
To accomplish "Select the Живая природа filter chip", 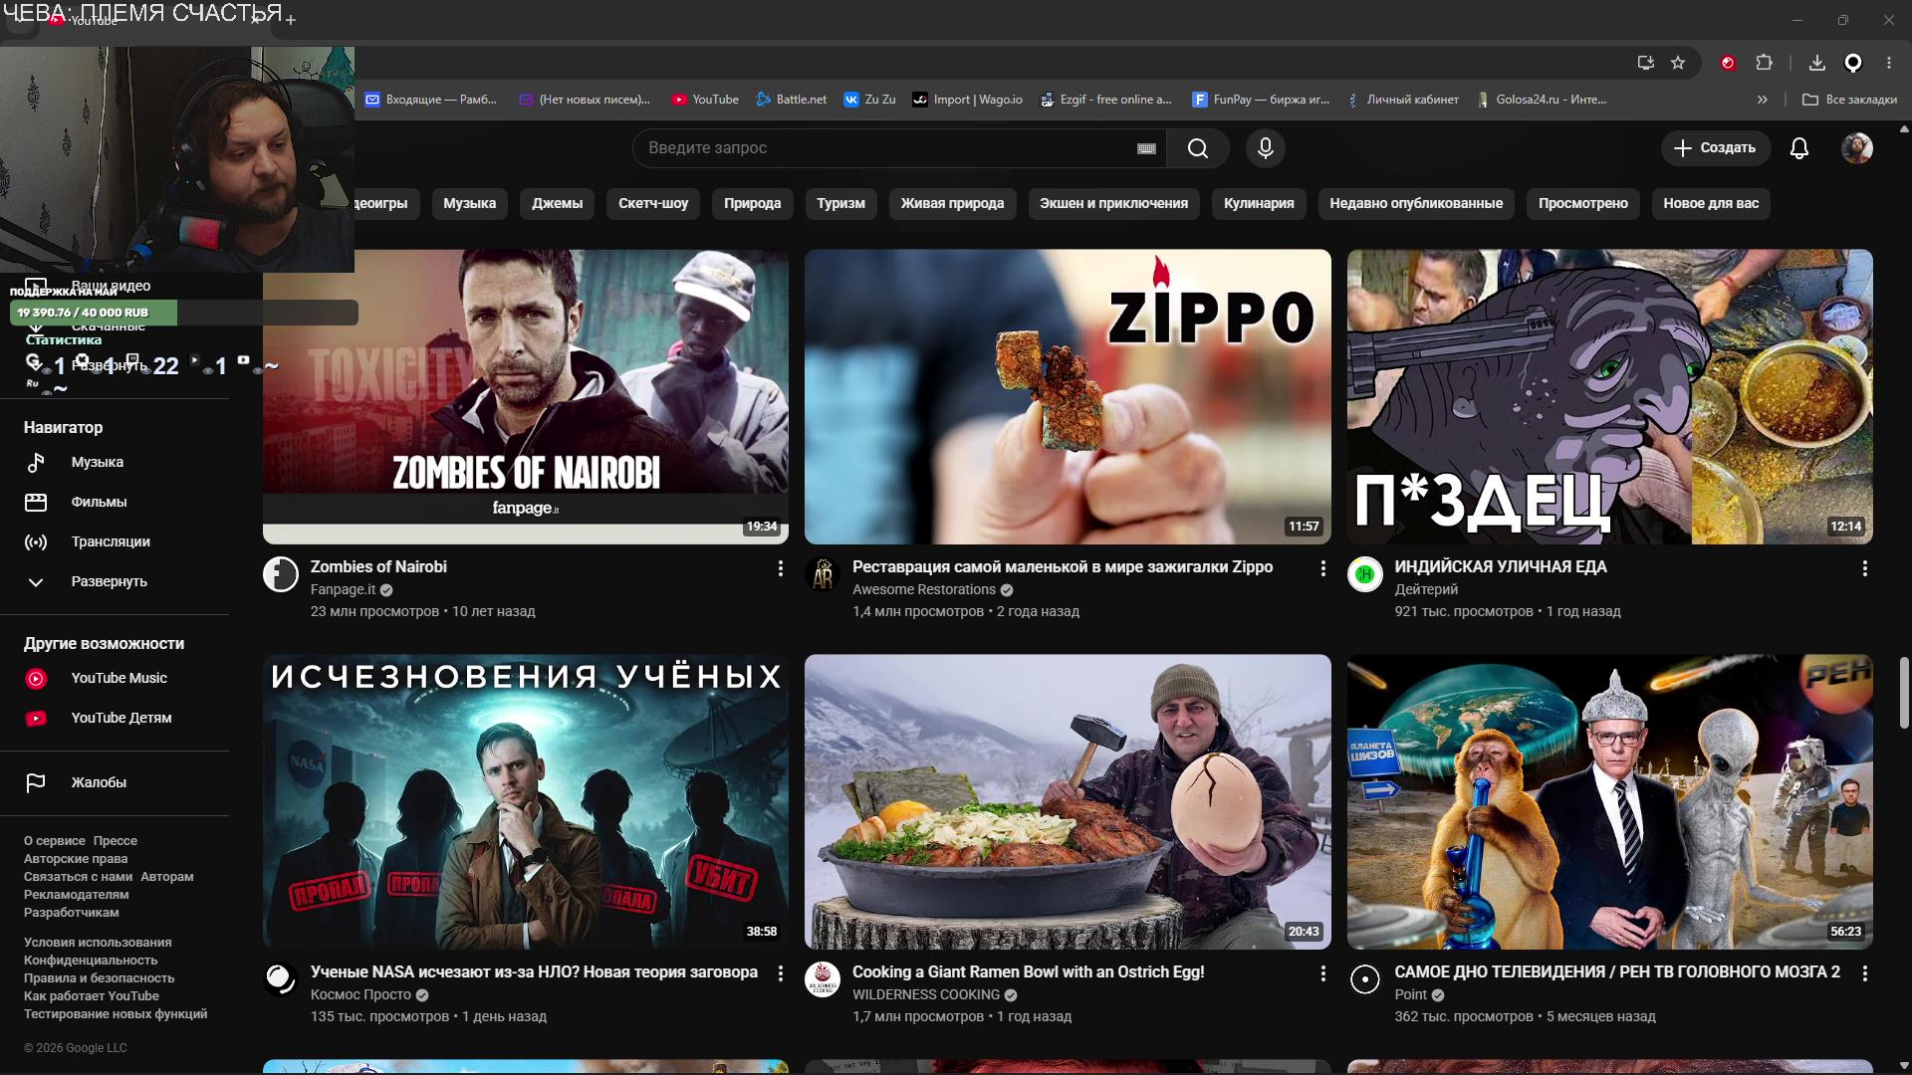I will point(952,203).
